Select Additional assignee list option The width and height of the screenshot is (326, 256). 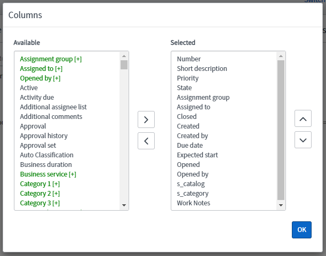point(53,107)
